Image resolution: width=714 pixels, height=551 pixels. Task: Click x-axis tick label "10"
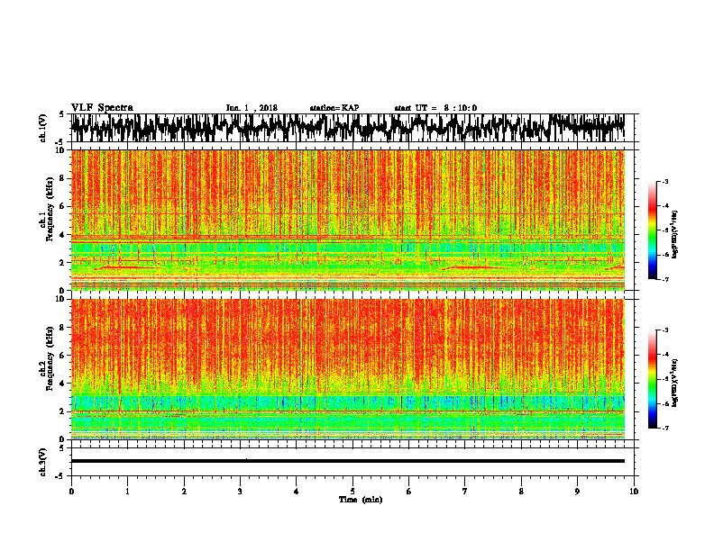634,492
